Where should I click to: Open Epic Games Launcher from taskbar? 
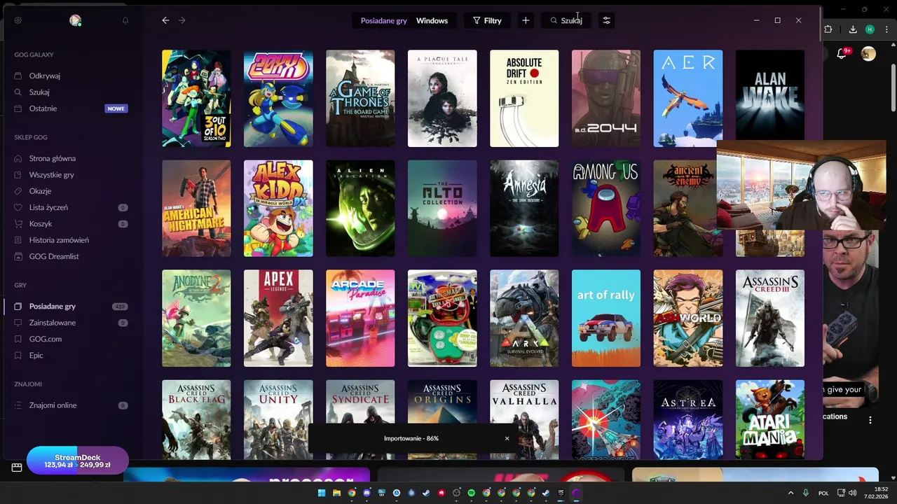point(561,493)
